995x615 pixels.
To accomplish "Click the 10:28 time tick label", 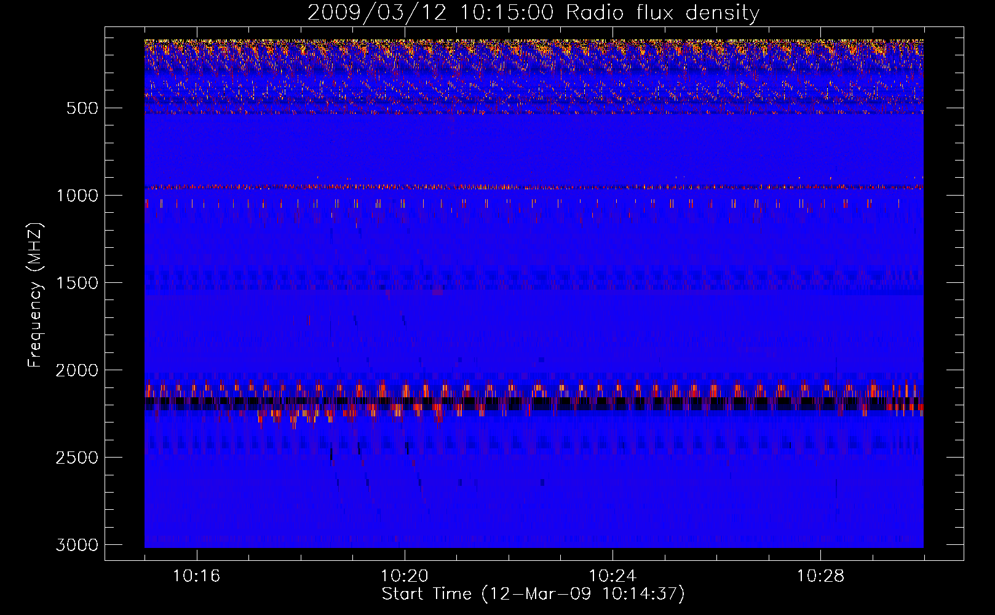I will (x=820, y=576).
